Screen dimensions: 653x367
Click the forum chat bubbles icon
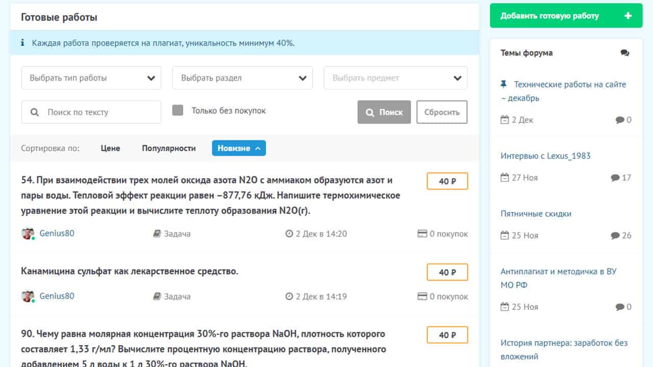click(x=624, y=53)
